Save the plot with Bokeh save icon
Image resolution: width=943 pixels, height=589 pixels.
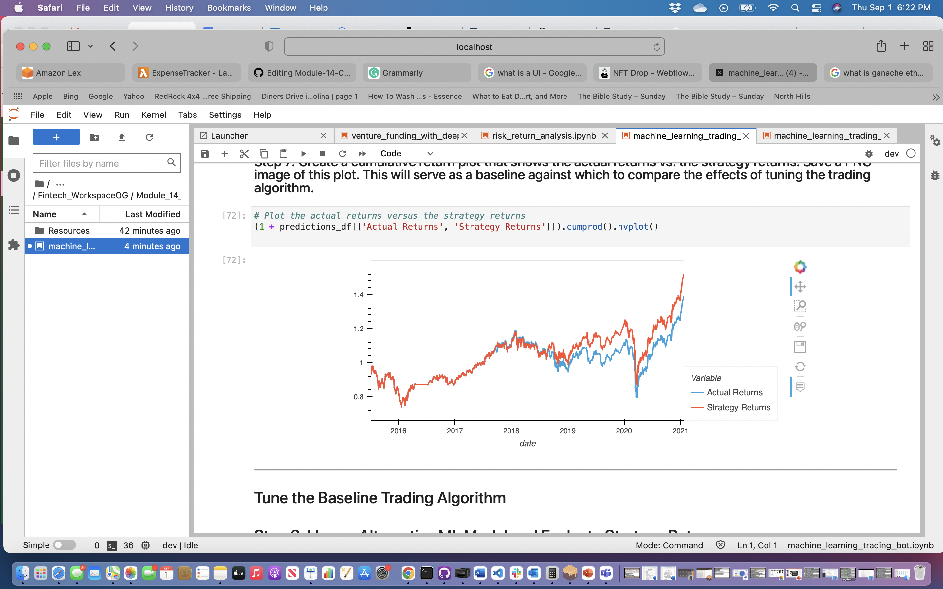pos(800,346)
